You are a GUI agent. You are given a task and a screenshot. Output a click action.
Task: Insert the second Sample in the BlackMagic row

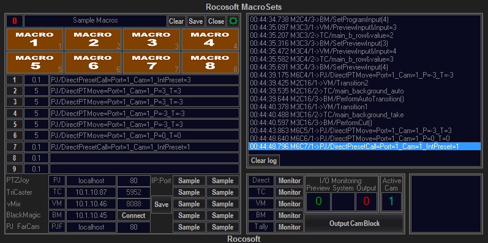[223, 216]
